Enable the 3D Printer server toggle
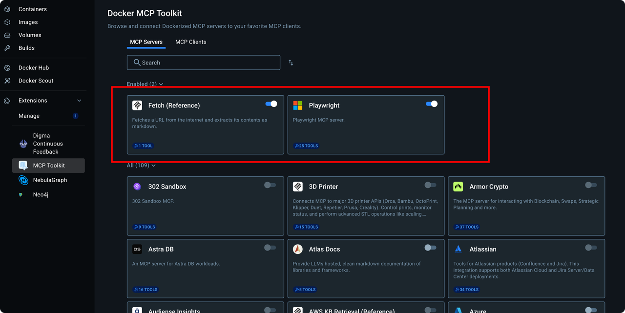Viewport: 625px width, 313px height. click(x=431, y=185)
